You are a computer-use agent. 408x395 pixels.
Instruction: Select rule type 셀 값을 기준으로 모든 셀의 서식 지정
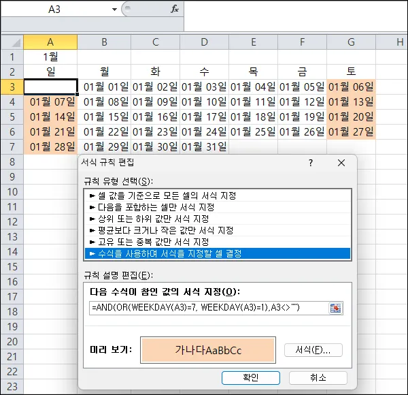point(218,195)
